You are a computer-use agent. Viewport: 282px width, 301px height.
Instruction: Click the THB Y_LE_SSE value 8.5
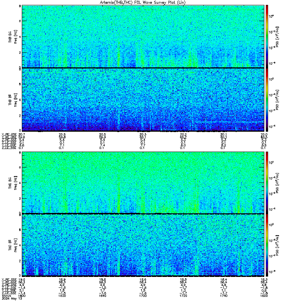tap(264, 145)
